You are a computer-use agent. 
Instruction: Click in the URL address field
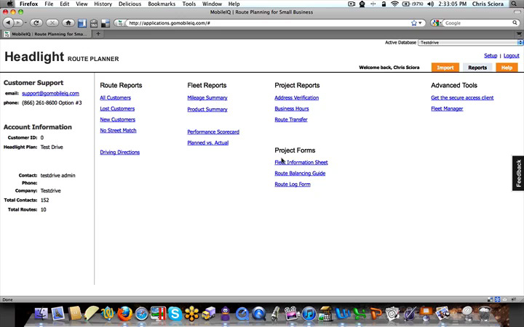(x=262, y=23)
